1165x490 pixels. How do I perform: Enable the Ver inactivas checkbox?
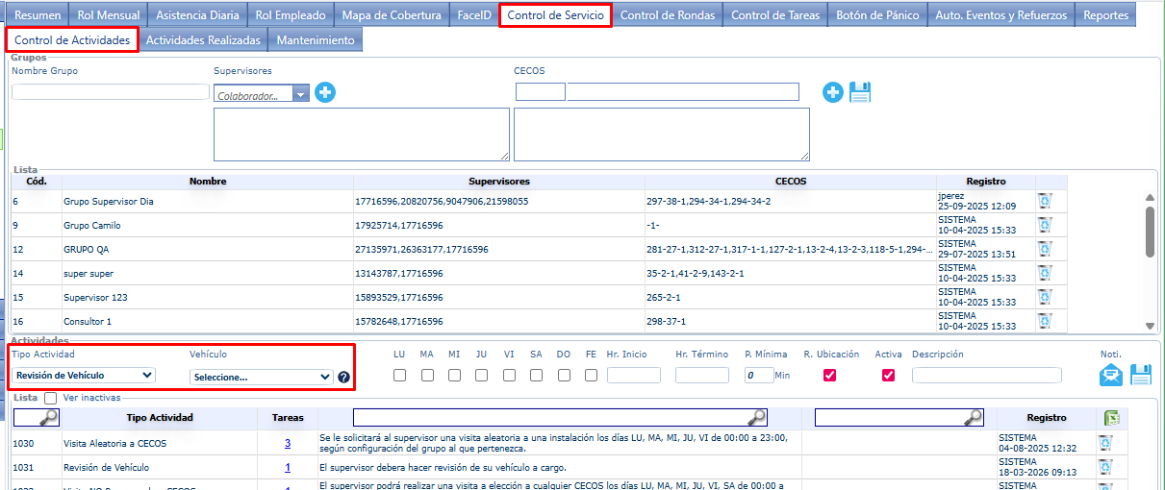(50, 398)
